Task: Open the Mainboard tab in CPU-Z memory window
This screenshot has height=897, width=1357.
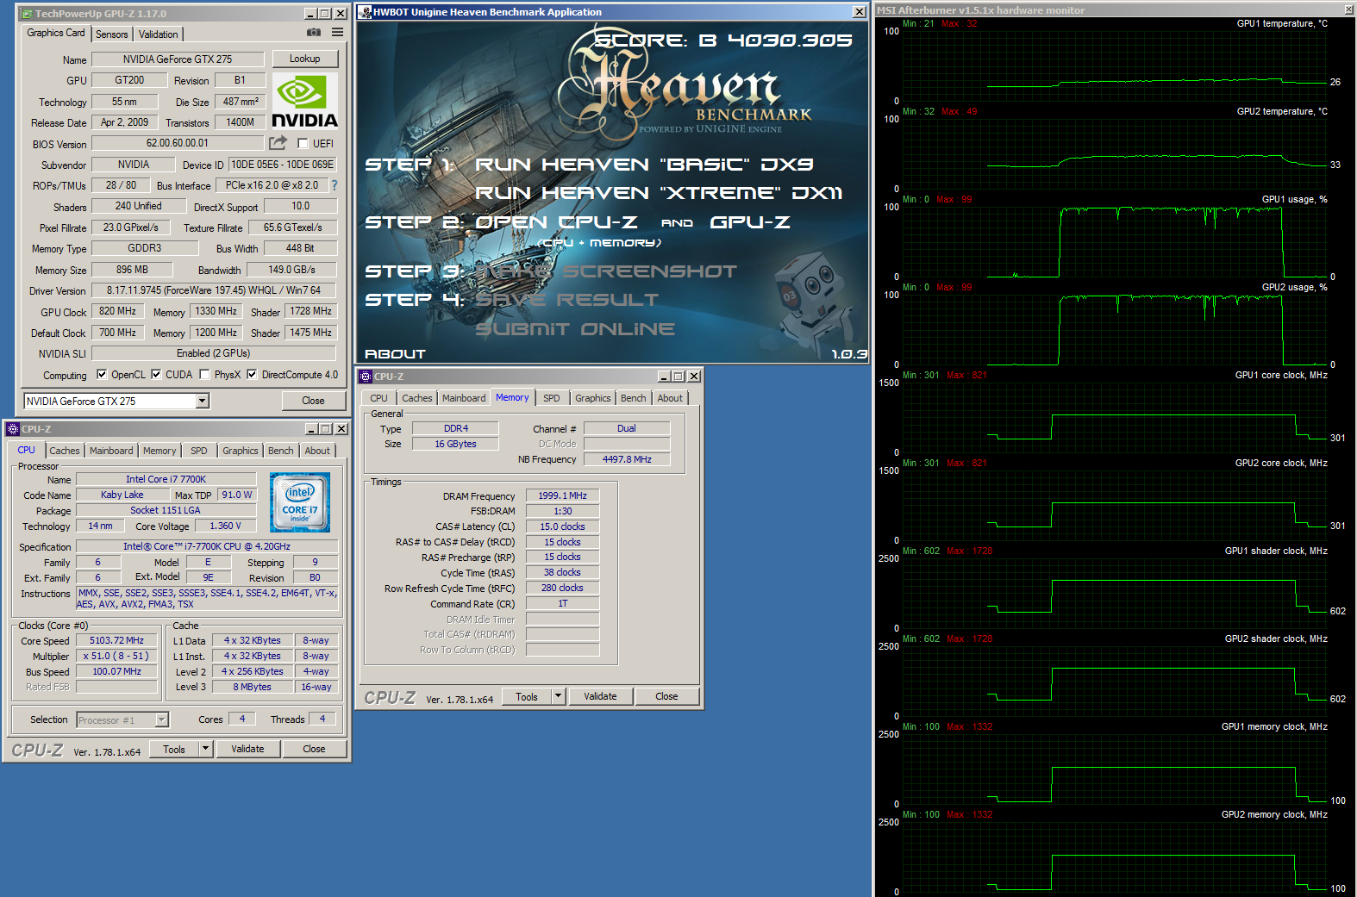Action: point(464,398)
